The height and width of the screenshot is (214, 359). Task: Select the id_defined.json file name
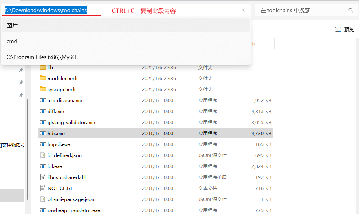pos(64,155)
